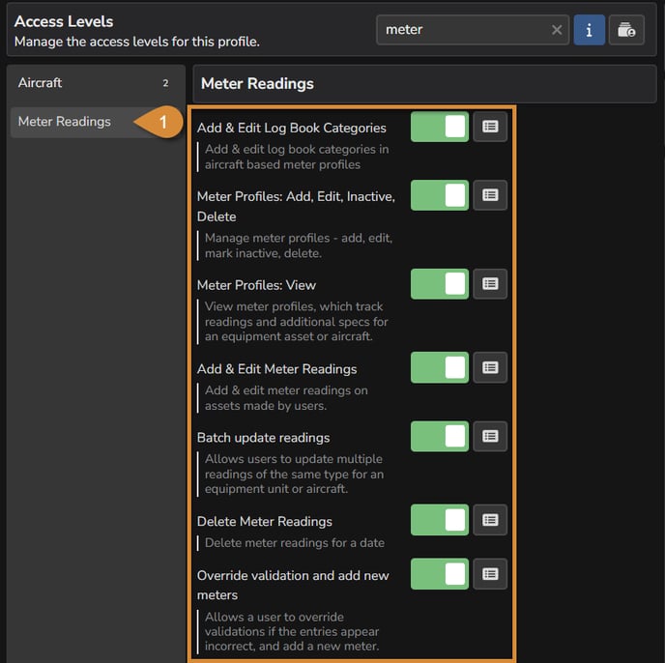Disable Batch update readings switch
Viewport: 665px width, 663px height.
pos(440,436)
